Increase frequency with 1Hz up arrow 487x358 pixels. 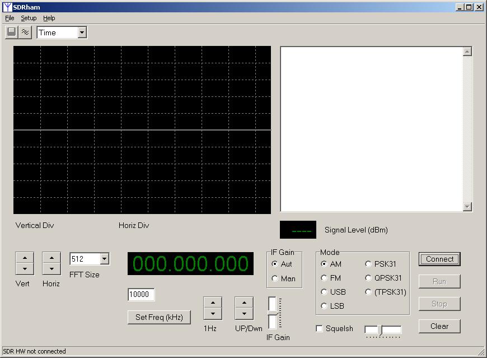point(213,303)
